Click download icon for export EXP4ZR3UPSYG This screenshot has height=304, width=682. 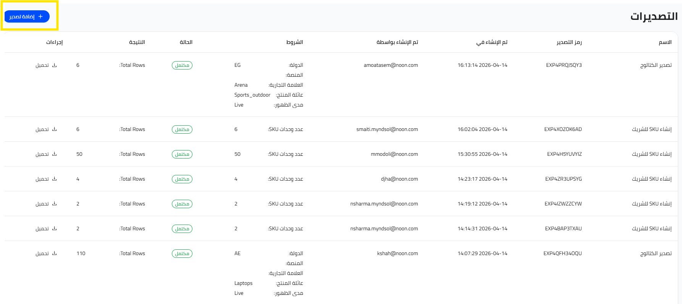tap(54, 179)
